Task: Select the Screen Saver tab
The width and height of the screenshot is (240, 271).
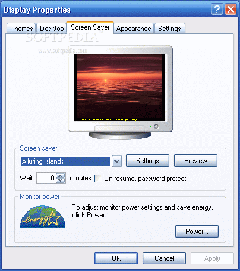Action: tap(90, 27)
